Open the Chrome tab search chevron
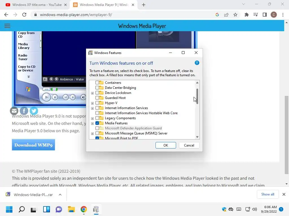Screen dimensions: 289x216 pyautogui.click(x=244, y=4)
